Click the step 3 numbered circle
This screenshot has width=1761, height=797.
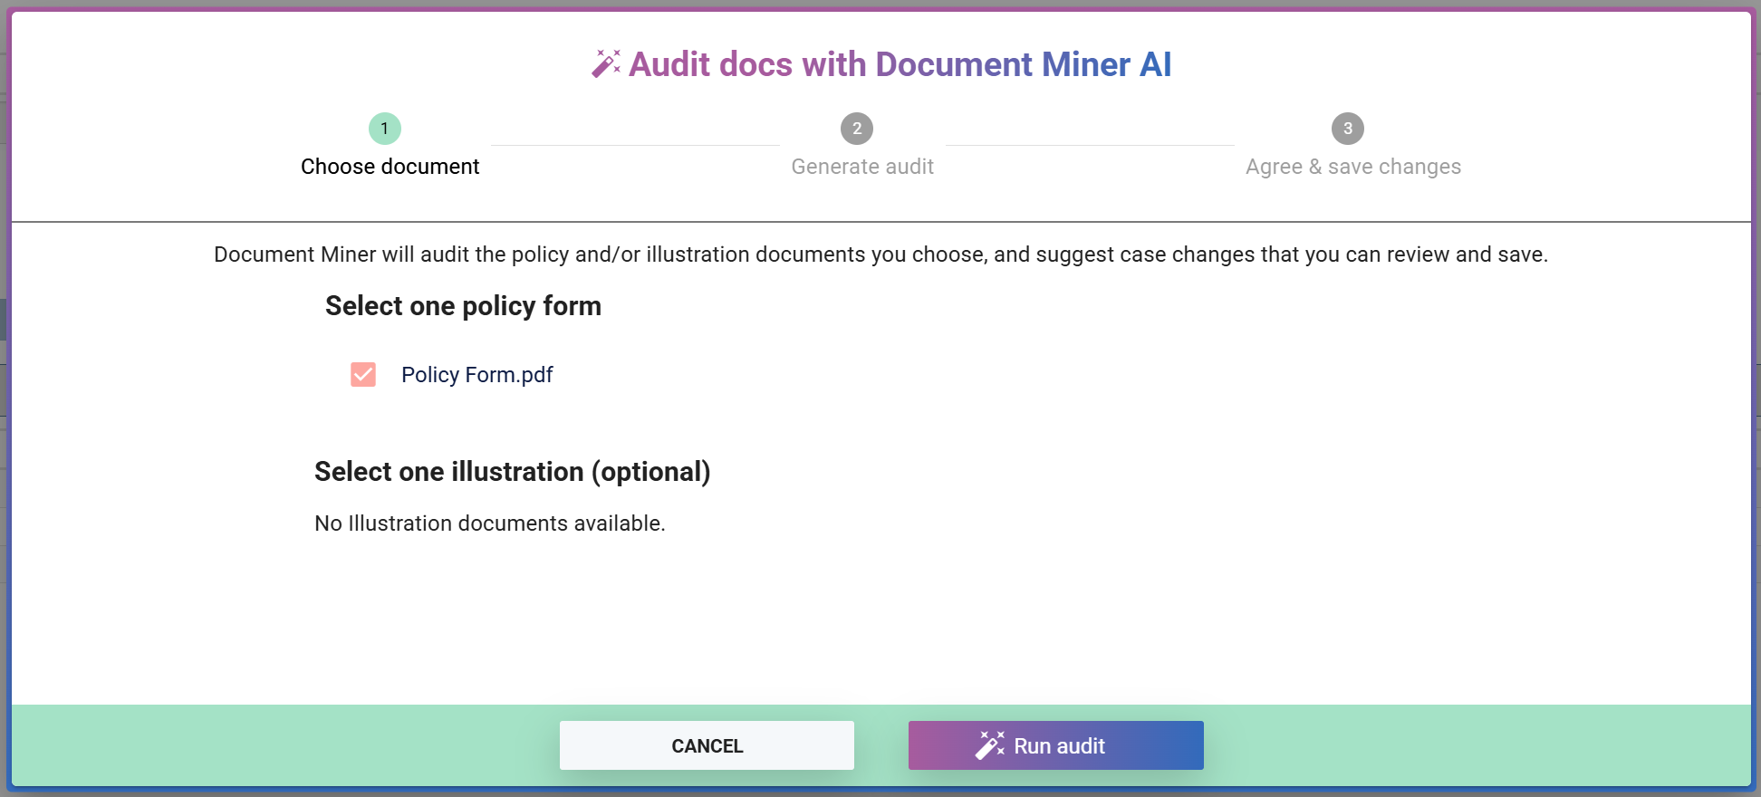tap(1348, 129)
